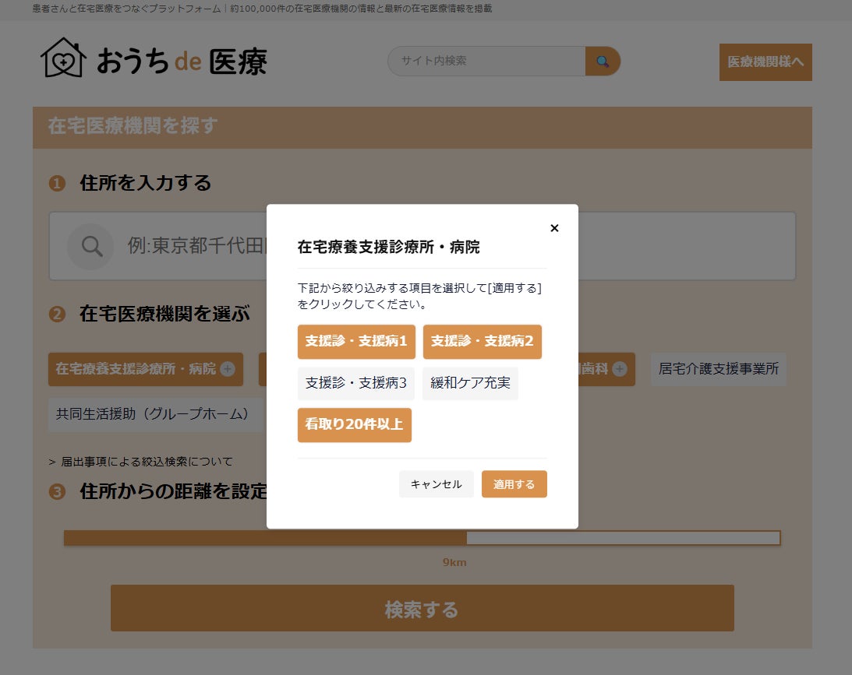852x675 pixels.
Task: Close the modal with the X icon
Action: pos(554,228)
